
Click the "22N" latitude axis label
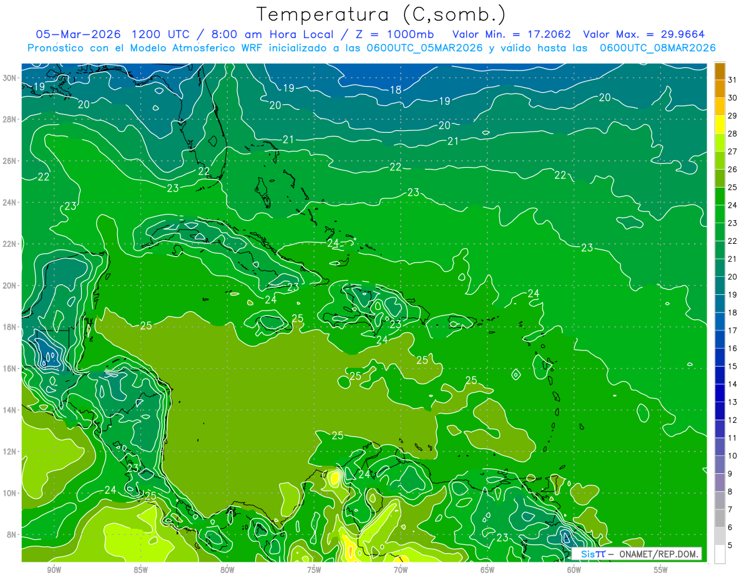pos(10,244)
